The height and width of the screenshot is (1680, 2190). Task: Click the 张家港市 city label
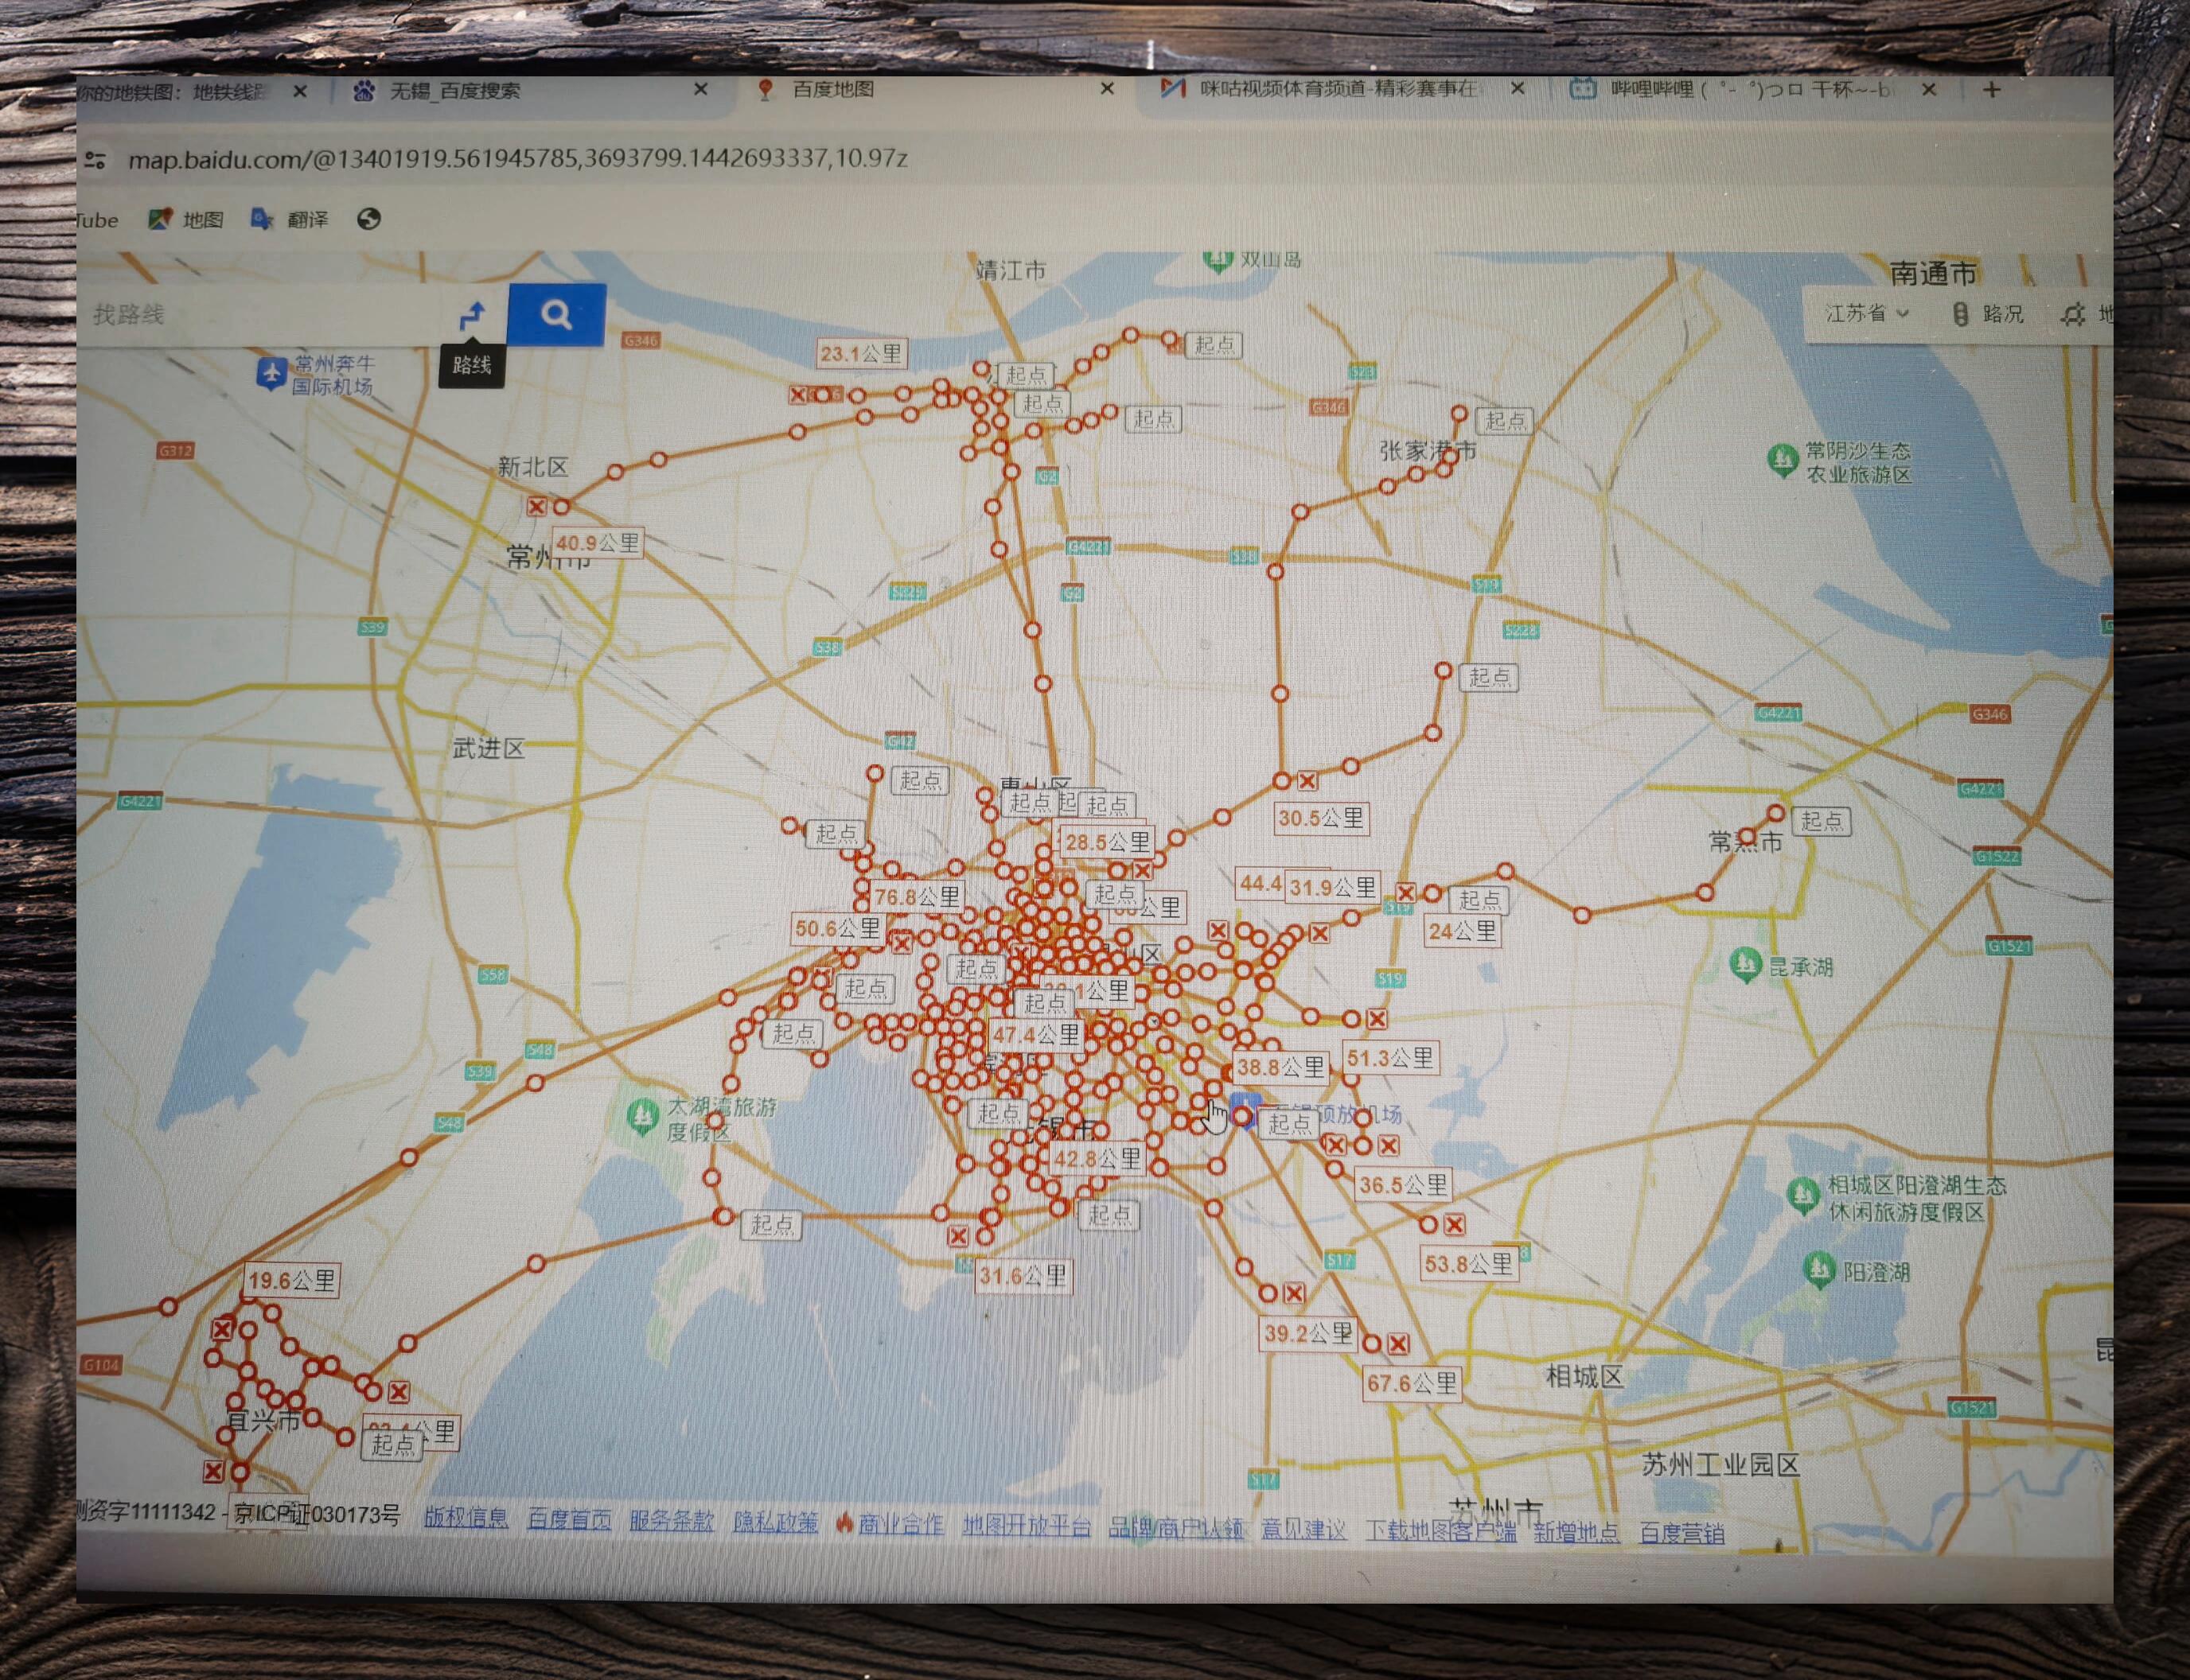[1428, 451]
